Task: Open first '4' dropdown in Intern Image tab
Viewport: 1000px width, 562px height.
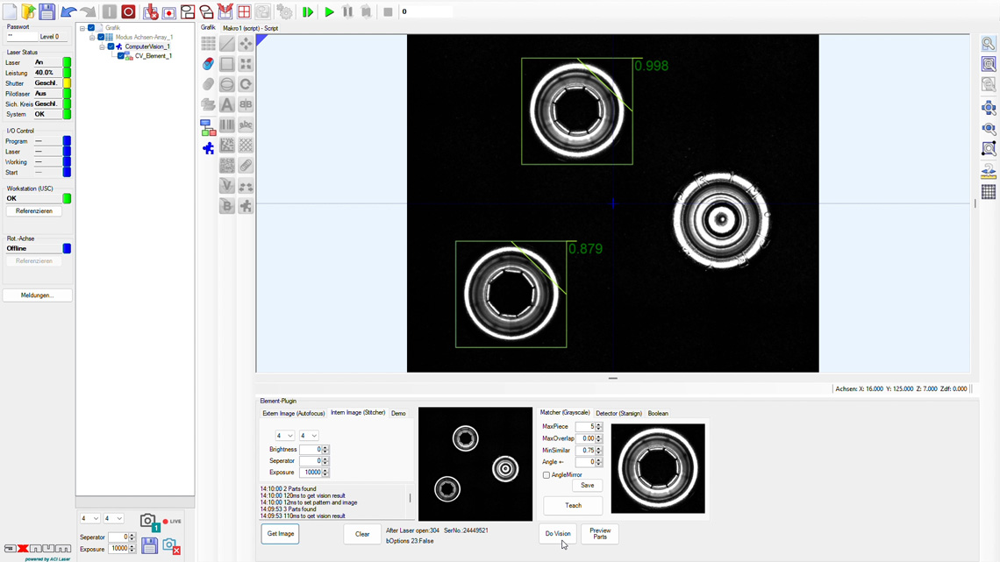Action: point(284,436)
